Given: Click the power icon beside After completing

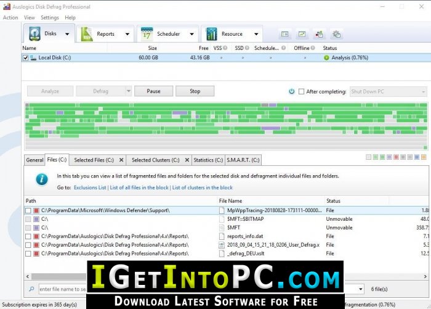Looking at the screenshot, I should pos(292,91).
